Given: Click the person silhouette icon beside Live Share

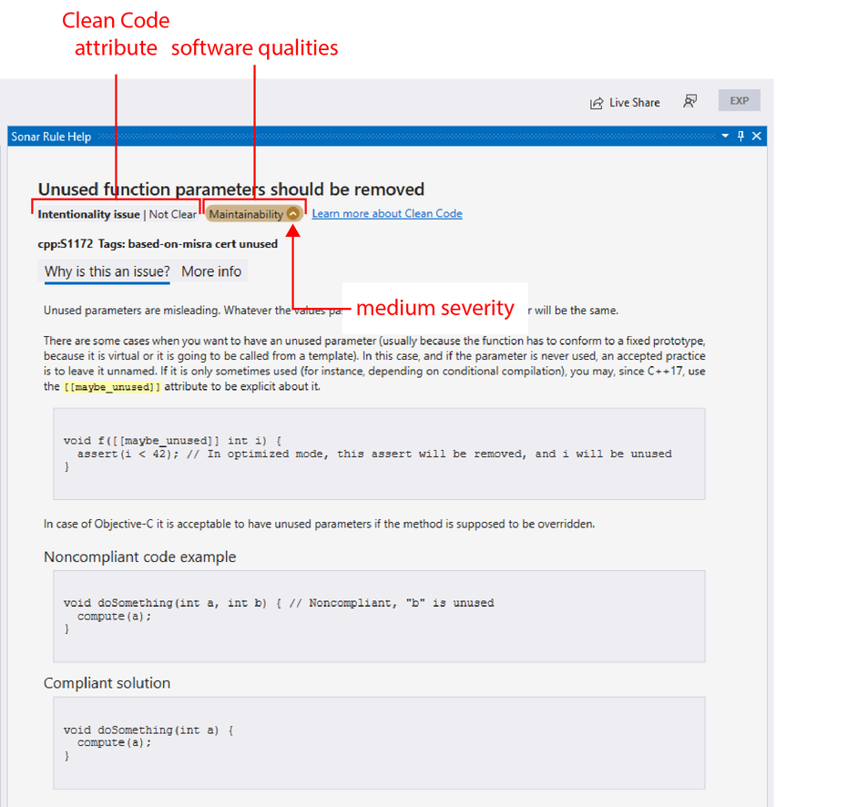Looking at the screenshot, I should tap(690, 101).
